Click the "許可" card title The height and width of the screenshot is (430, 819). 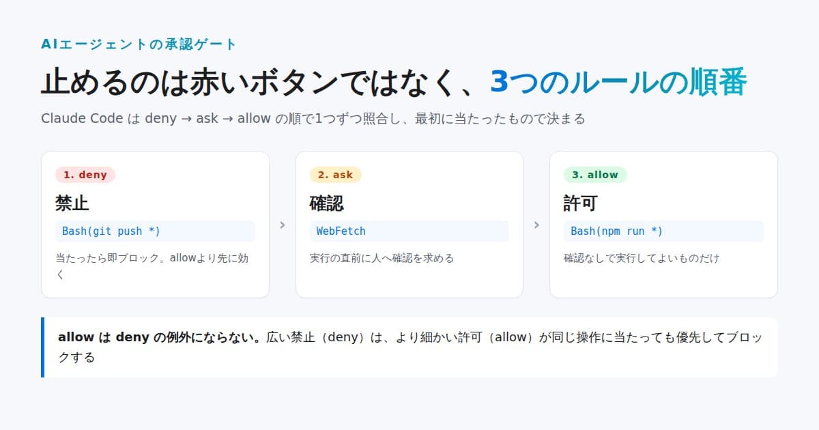click(x=581, y=203)
